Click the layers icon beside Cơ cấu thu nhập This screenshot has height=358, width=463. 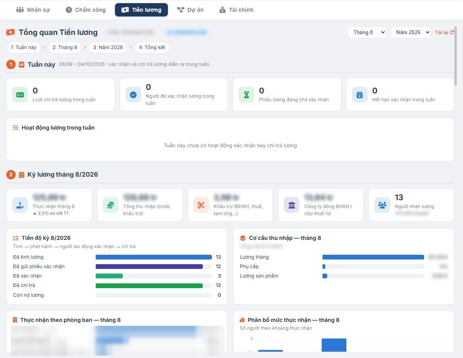243,238
